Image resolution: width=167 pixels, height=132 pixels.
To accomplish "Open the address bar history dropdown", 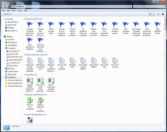I will pos(127,7).
